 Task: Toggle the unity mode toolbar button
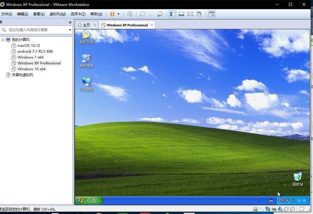(x=199, y=14)
